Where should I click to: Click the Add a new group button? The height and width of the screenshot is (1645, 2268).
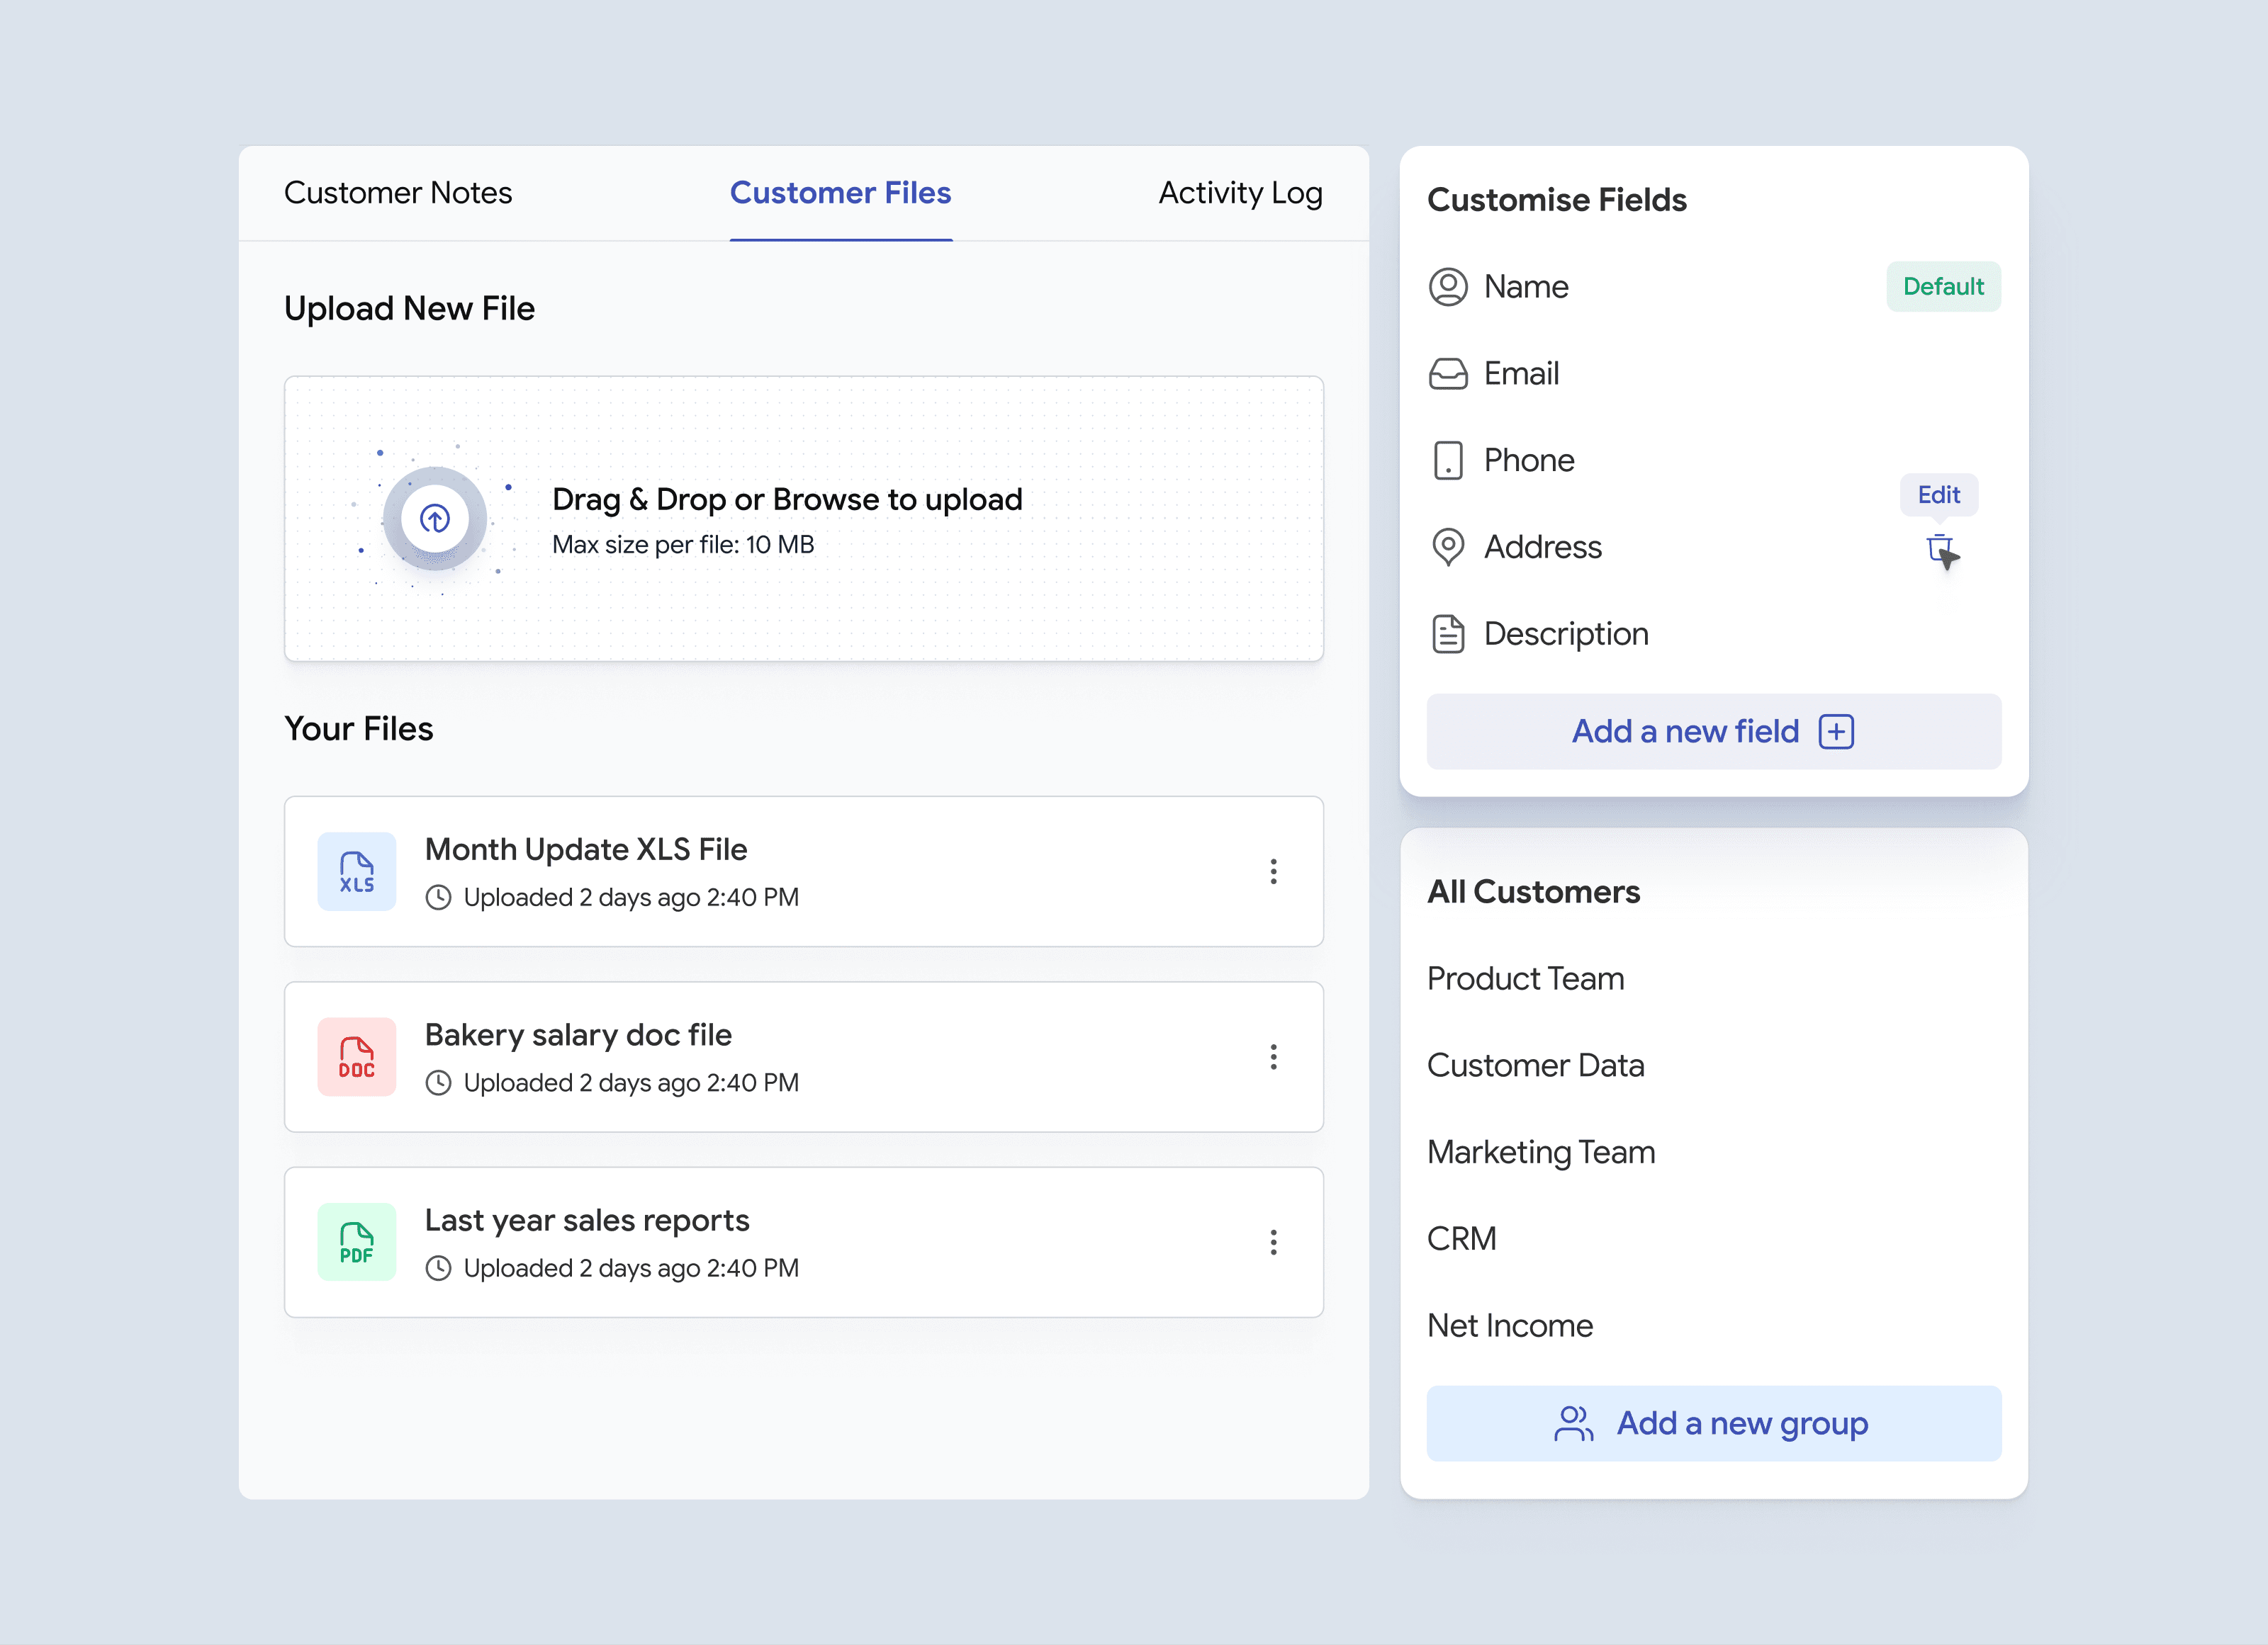(x=1713, y=1423)
